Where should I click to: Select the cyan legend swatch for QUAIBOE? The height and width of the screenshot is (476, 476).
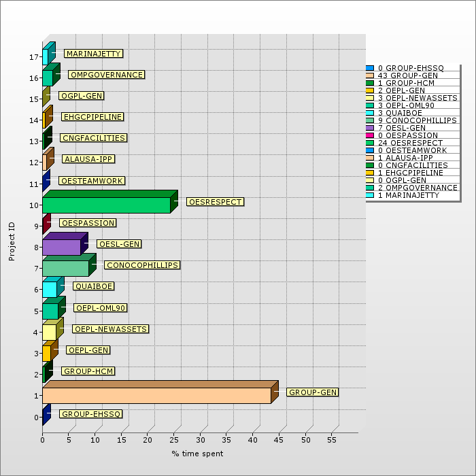click(x=370, y=113)
